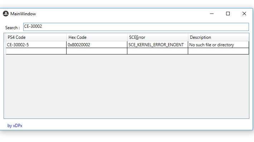Viewport: 254px width, 142px height.
Task: Select the empty SCEError cell in new row
Action: pos(158,51)
